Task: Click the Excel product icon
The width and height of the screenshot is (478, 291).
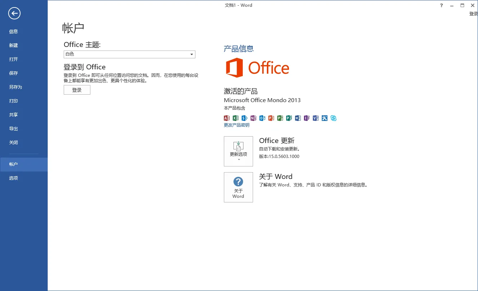Action: (236, 118)
